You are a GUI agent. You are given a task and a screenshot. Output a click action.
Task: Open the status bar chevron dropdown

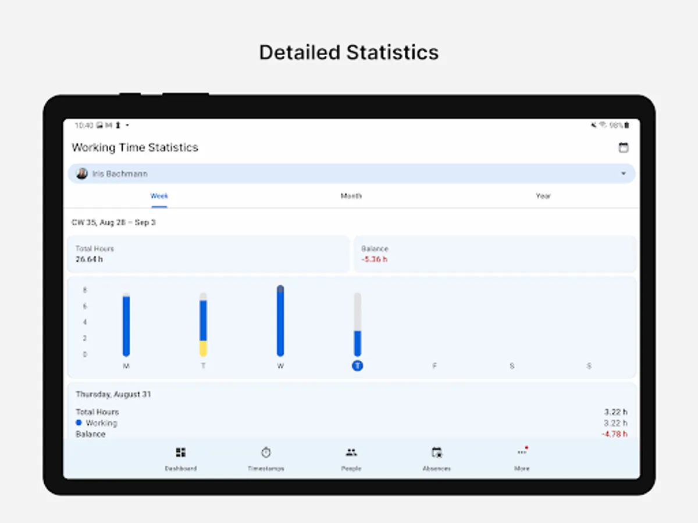coord(127,125)
